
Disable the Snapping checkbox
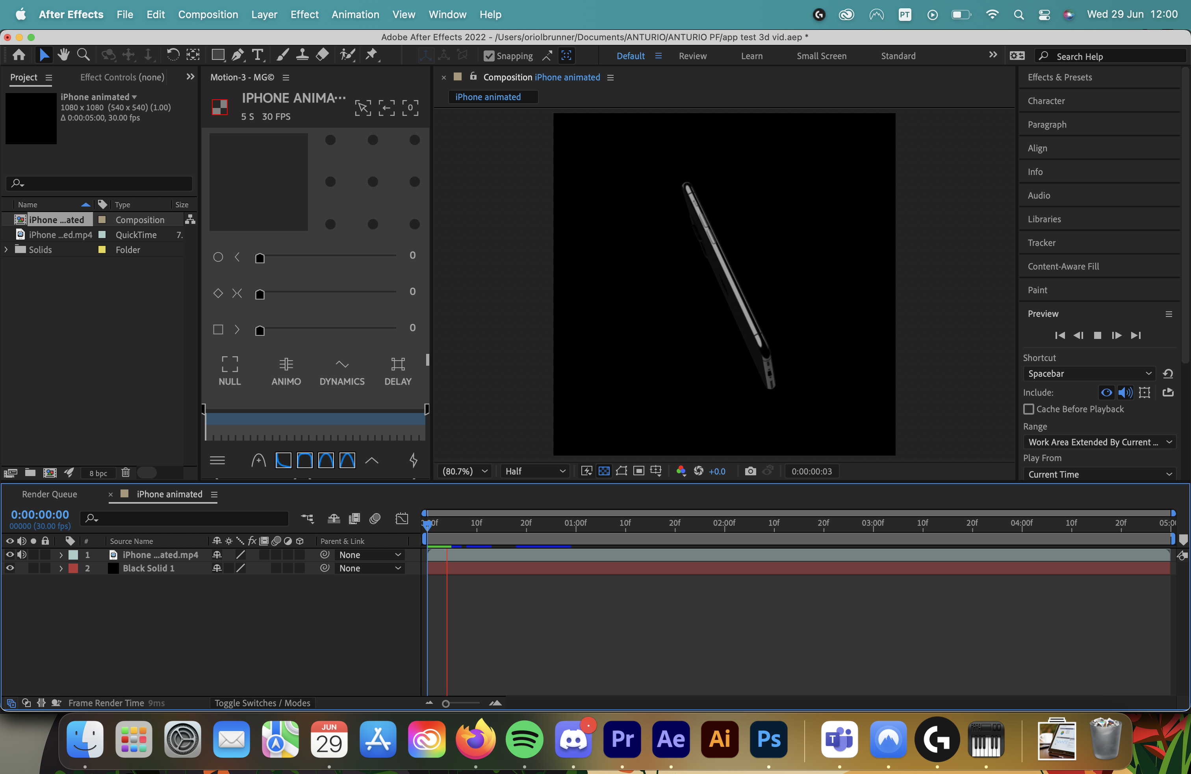(490, 56)
